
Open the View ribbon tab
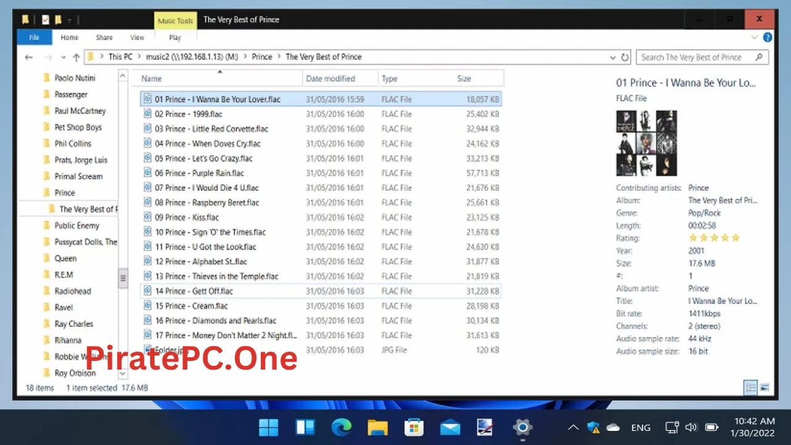point(137,37)
